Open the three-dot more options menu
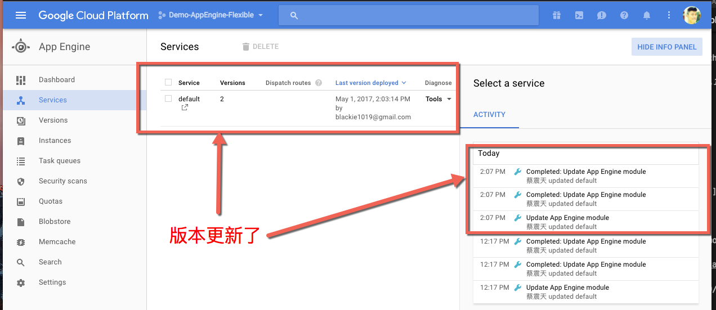The height and width of the screenshot is (310, 716). click(669, 15)
